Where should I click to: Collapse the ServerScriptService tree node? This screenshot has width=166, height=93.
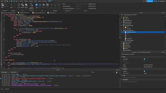click(x=122, y=30)
